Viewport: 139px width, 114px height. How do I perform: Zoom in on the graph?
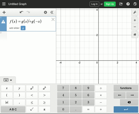pos(135,20)
